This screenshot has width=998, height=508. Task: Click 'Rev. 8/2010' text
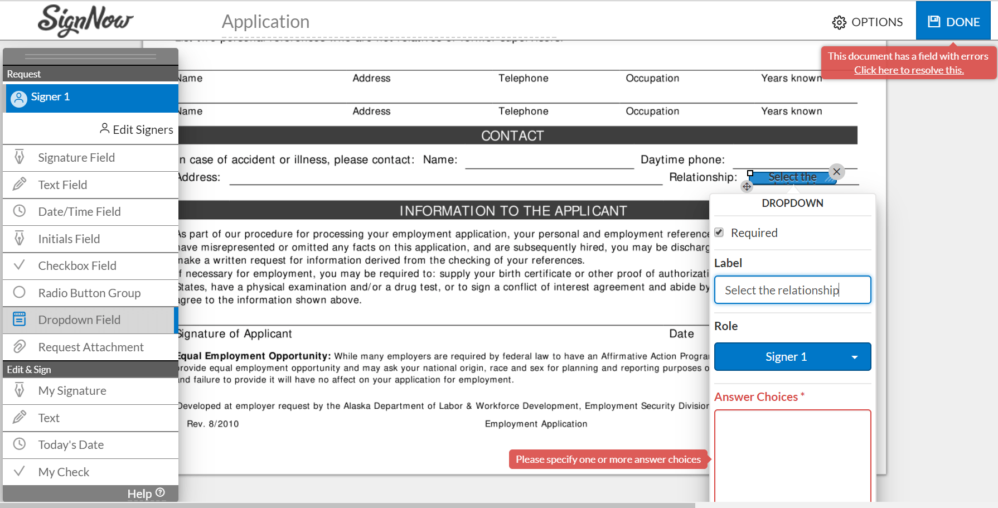pyautogui.click(x=213, y=424)
